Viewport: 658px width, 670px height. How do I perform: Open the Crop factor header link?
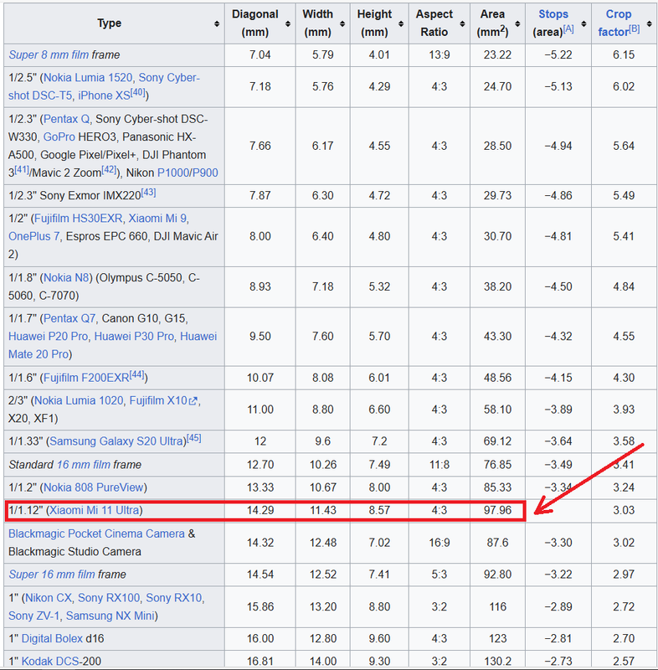click(x=613, y=23)
